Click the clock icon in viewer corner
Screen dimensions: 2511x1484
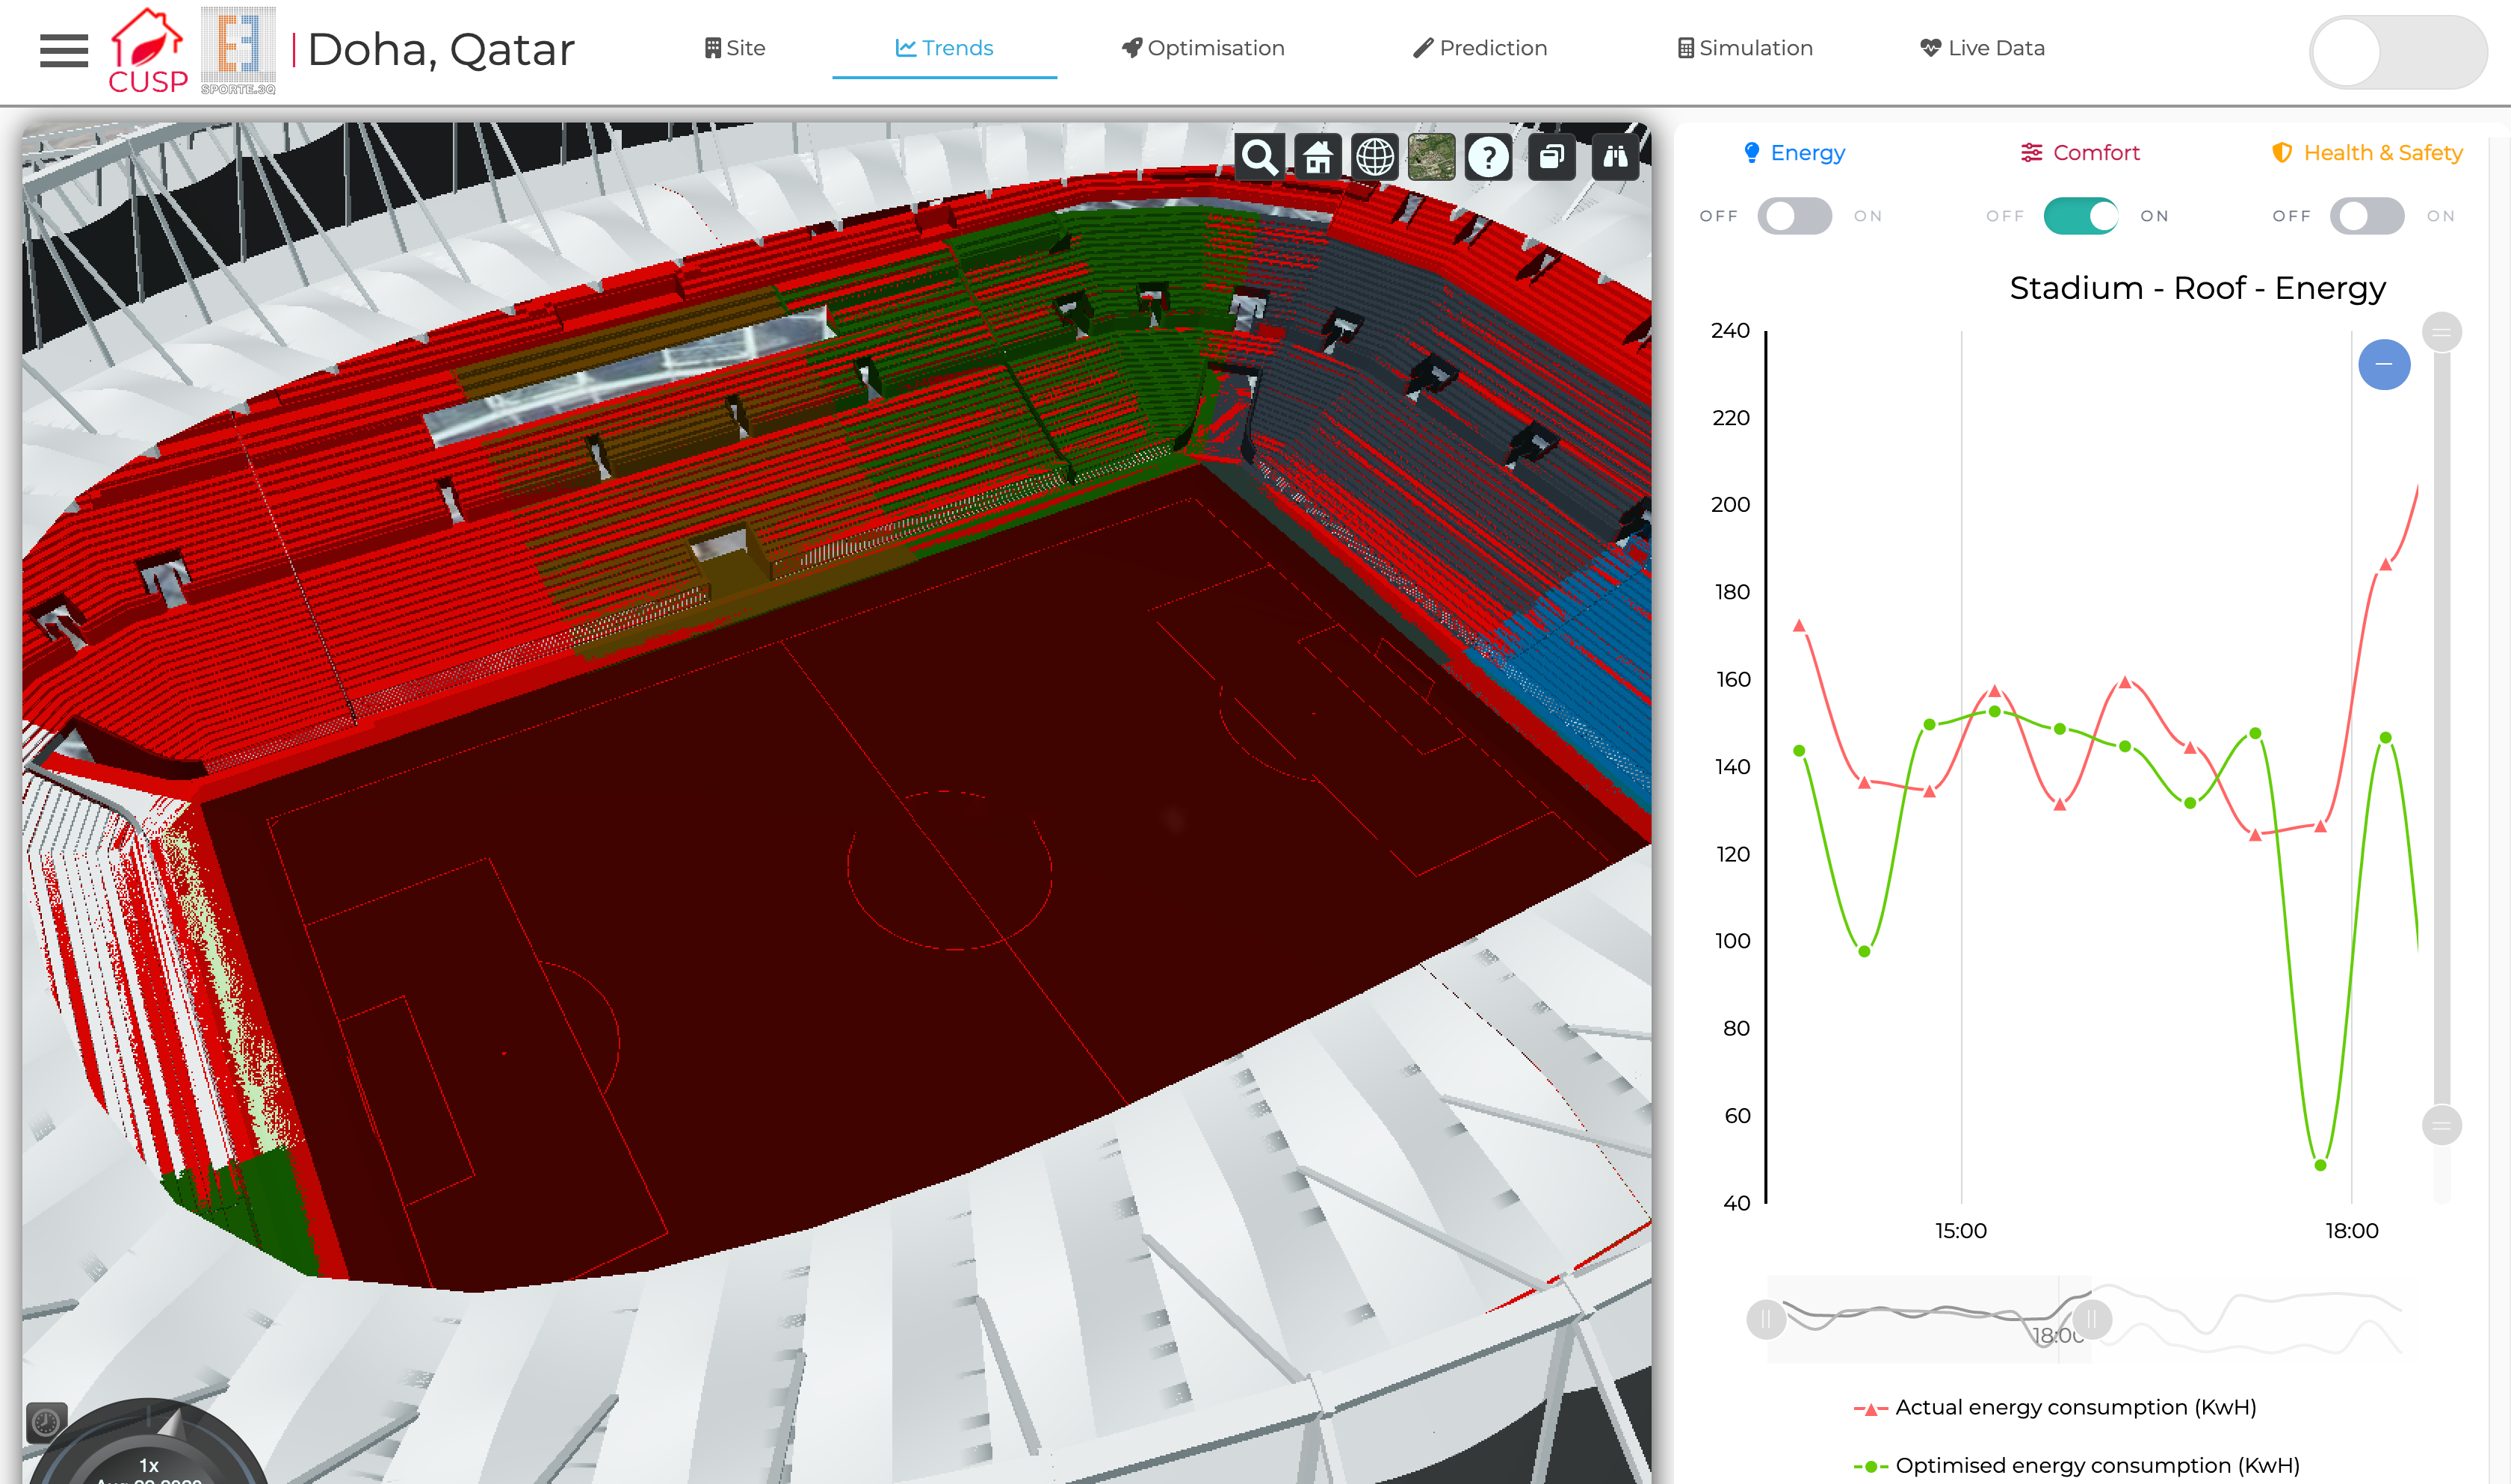click(46, 1421)
